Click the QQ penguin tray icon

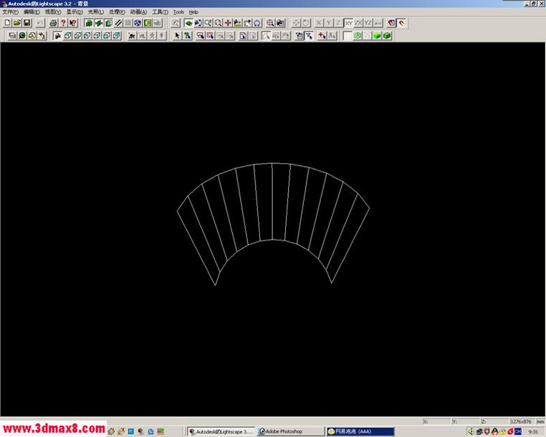pos(494,431)
